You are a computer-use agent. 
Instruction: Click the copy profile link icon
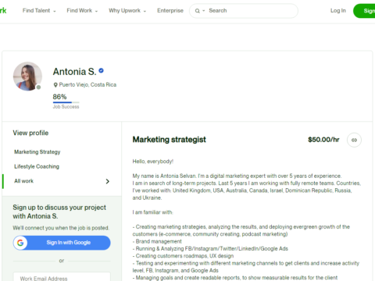point(354,140)
